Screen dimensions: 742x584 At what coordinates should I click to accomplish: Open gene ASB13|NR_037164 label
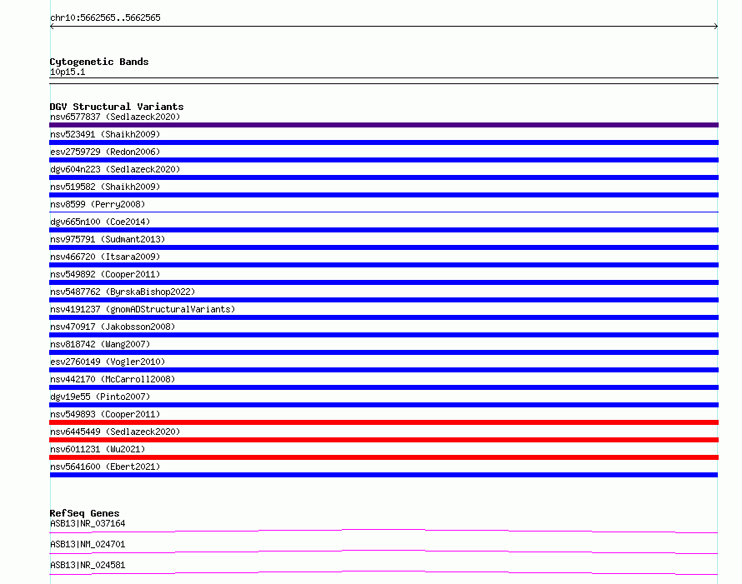point(88,523)
